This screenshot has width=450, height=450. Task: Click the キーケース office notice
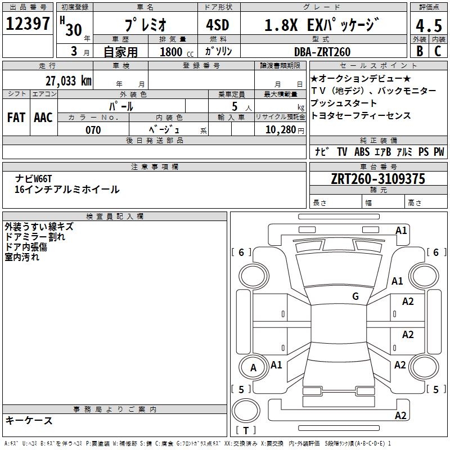pos(29,420)
